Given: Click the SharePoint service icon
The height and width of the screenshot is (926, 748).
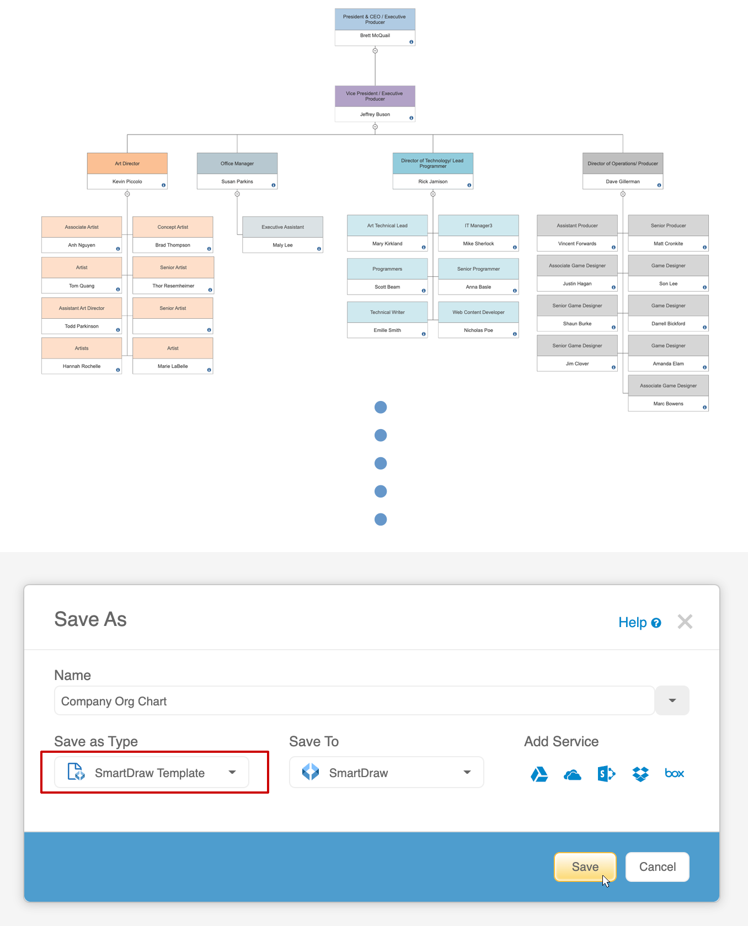Looking at the screenshot, I should pyautogui.click(x=606, y=774).
